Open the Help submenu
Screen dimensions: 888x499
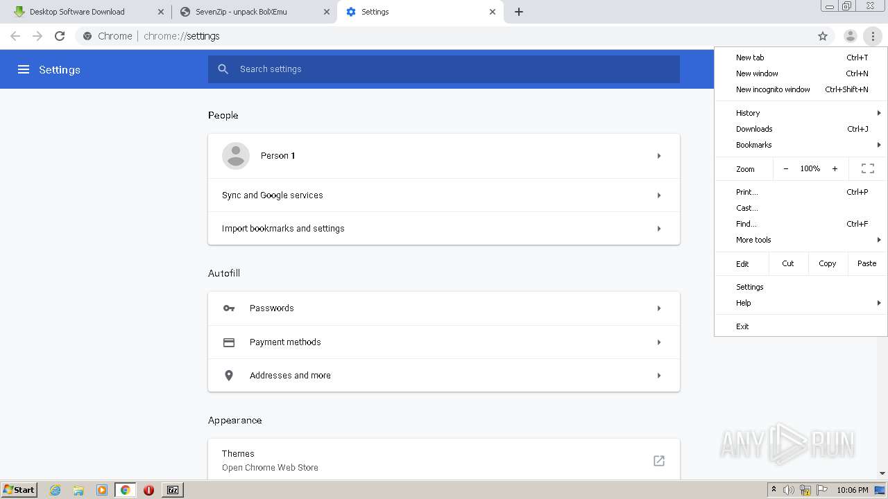click(x=801, y=303)
